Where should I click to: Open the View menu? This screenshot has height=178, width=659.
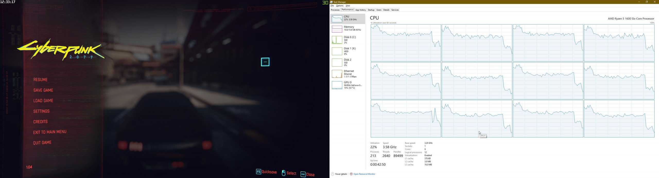[348, 6]
